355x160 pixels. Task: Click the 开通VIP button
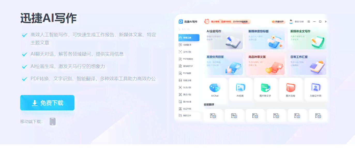click(x=278, y=22)
